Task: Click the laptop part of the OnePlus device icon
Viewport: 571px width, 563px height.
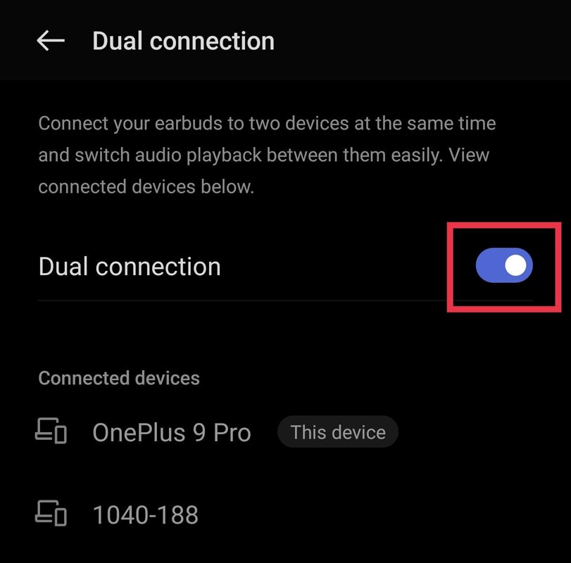Action: 46,429
